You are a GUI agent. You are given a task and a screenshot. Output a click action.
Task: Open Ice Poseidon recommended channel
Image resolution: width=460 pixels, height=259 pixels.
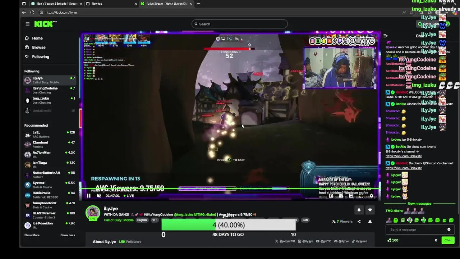click(x=50, y=225)
